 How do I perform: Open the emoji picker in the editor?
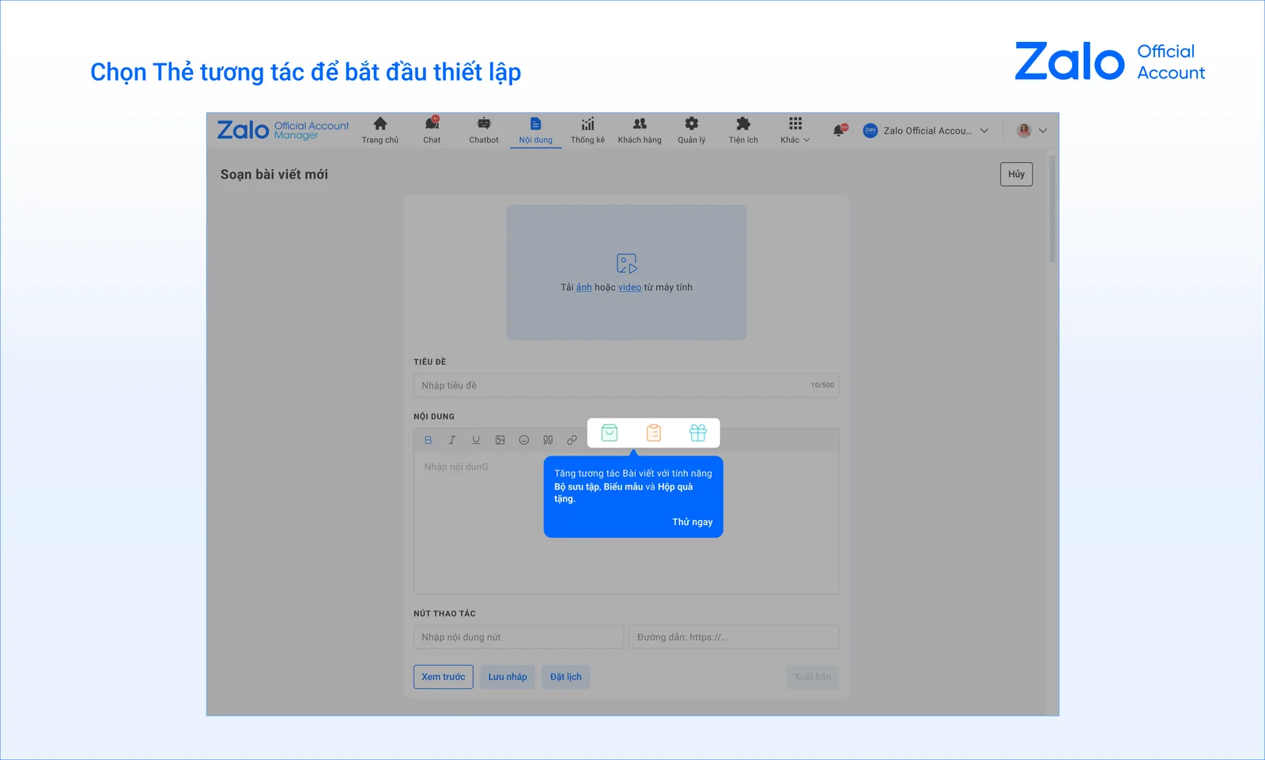pos(523,440)
